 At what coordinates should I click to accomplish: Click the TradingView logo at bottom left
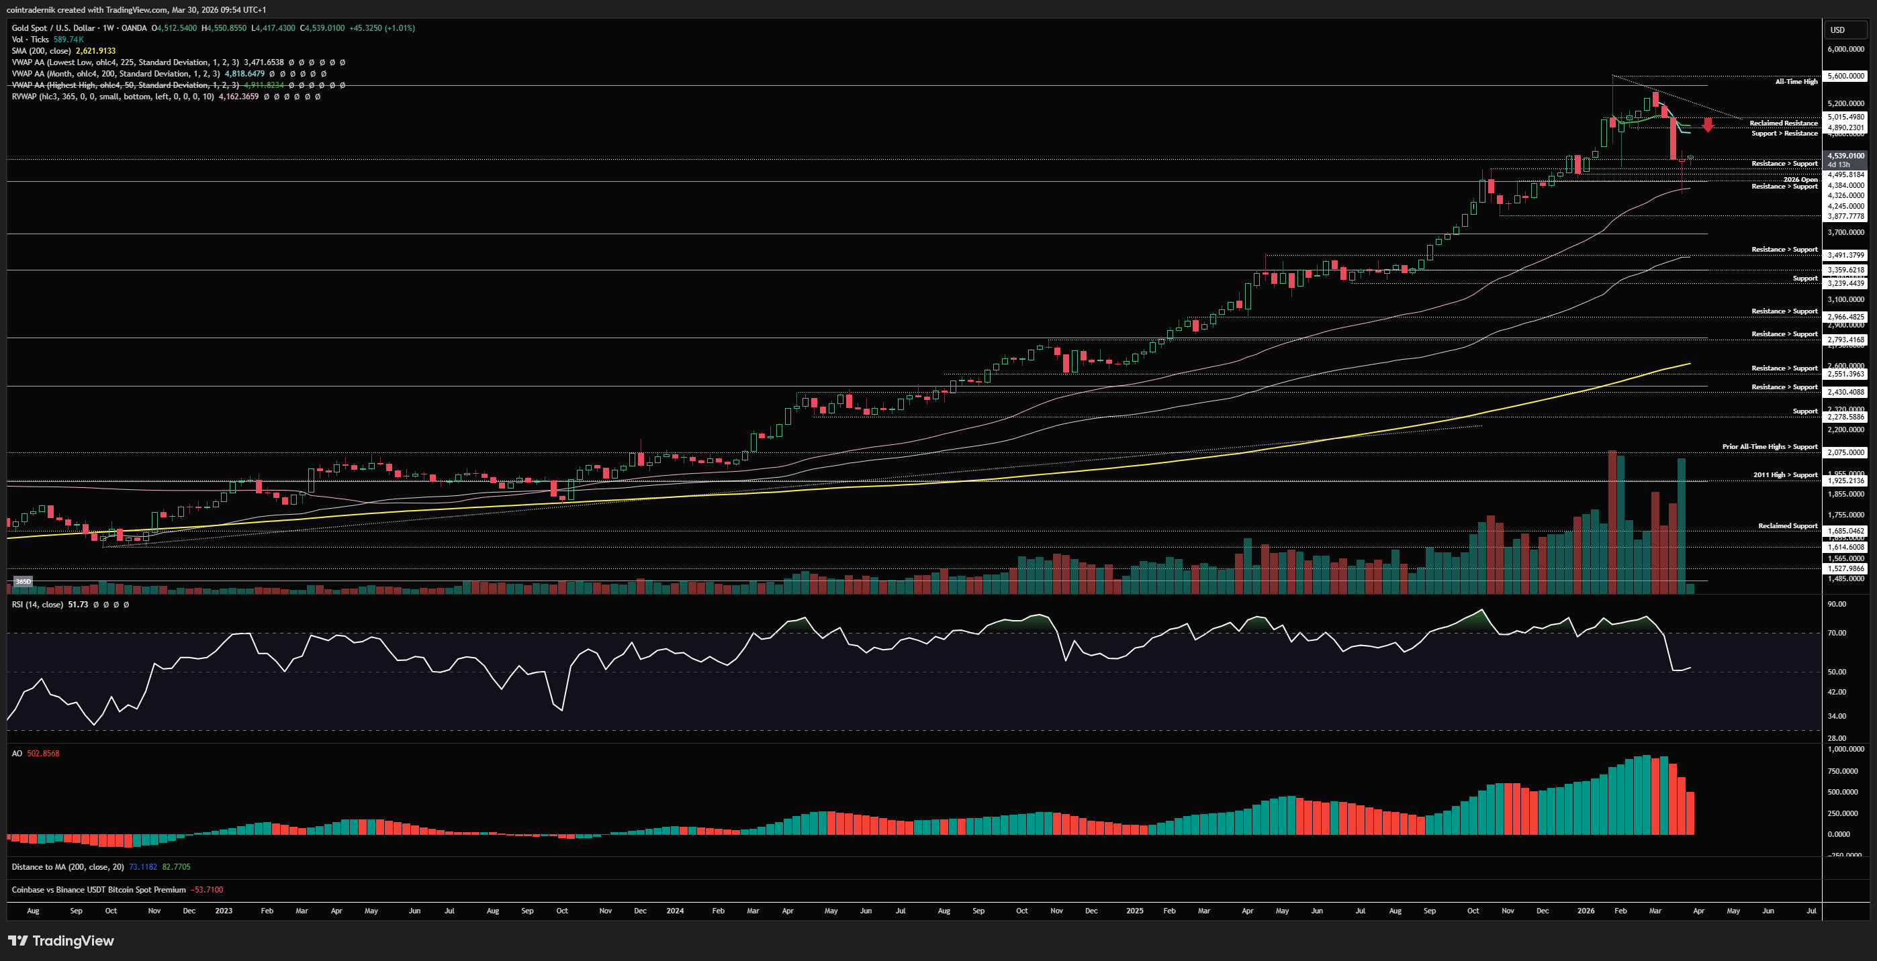click(x=61, y=941)
